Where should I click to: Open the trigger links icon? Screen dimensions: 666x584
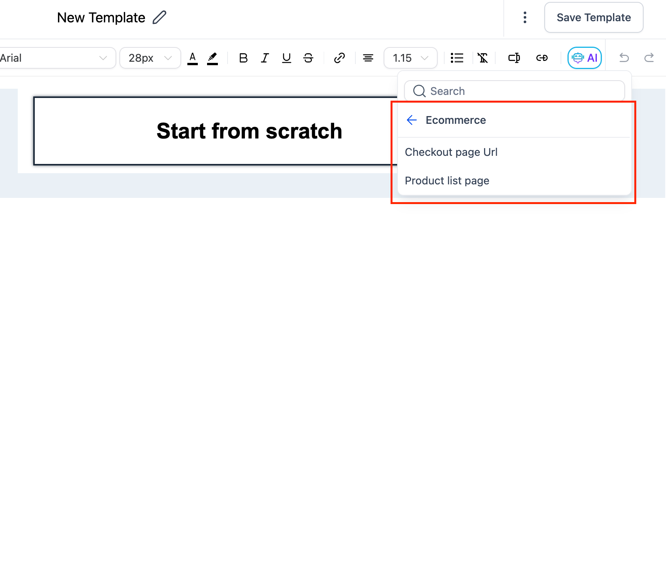coord(542,58)
